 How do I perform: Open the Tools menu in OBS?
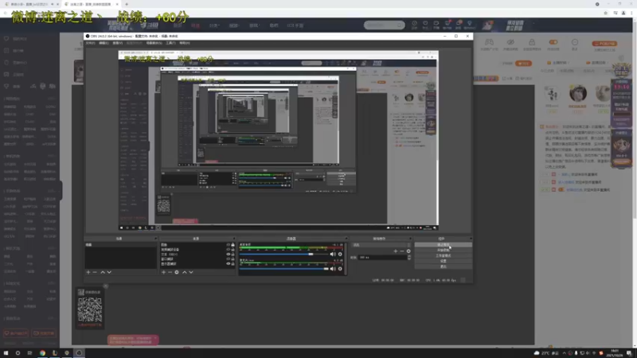(170, 43)
